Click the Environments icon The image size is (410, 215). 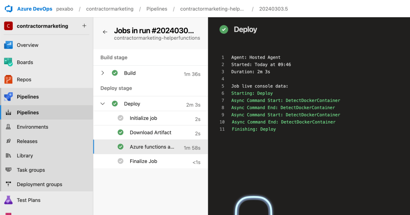coord(8,127)
